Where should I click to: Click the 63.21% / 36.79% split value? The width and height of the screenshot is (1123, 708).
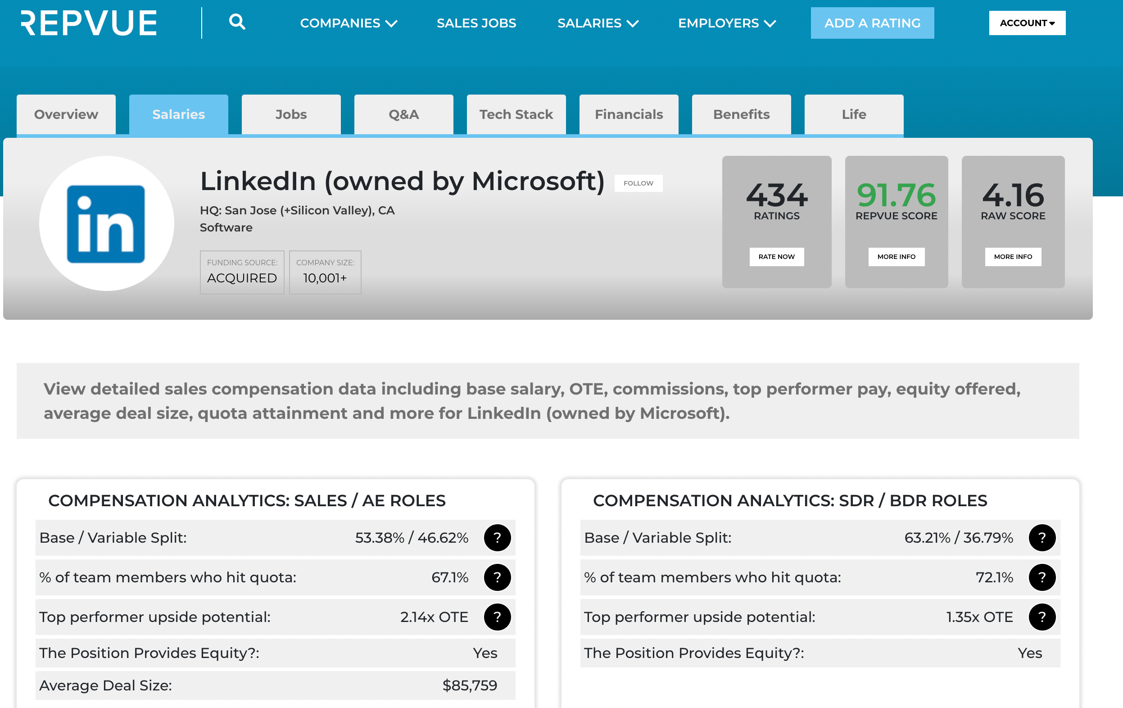pyautogui.click(x=959, y=538)
